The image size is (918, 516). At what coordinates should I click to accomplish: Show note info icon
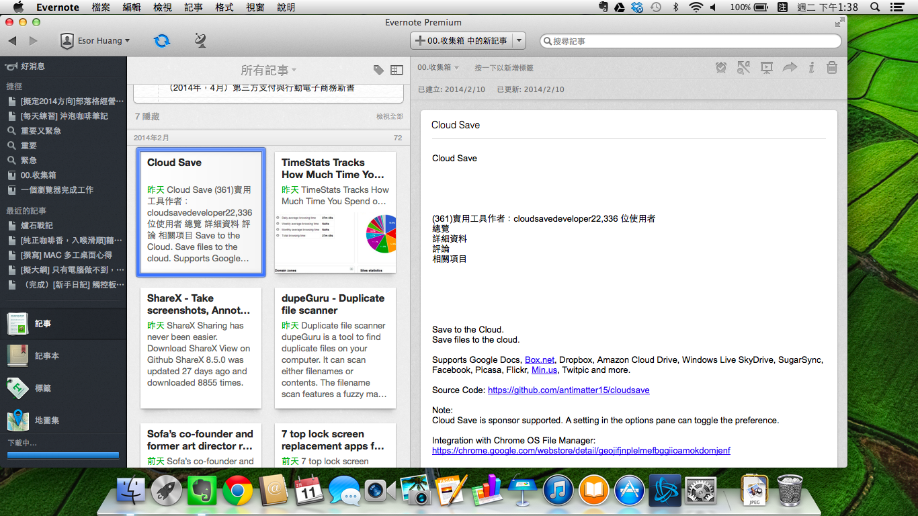(x=811, y=67)
